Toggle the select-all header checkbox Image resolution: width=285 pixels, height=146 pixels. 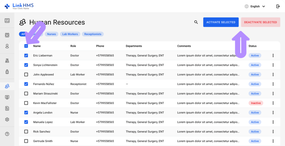26,46
